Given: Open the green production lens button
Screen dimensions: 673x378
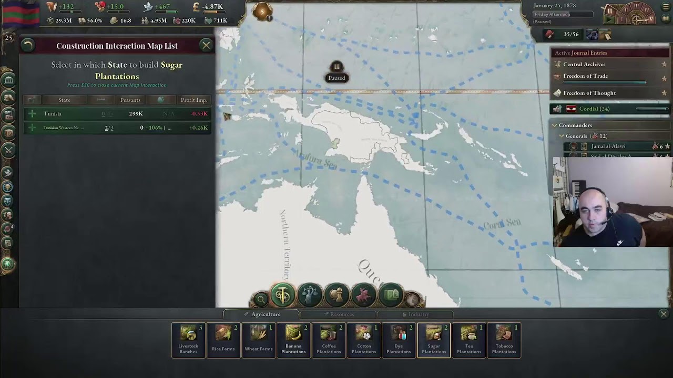Looking at the screenshot, I should 282,295.
